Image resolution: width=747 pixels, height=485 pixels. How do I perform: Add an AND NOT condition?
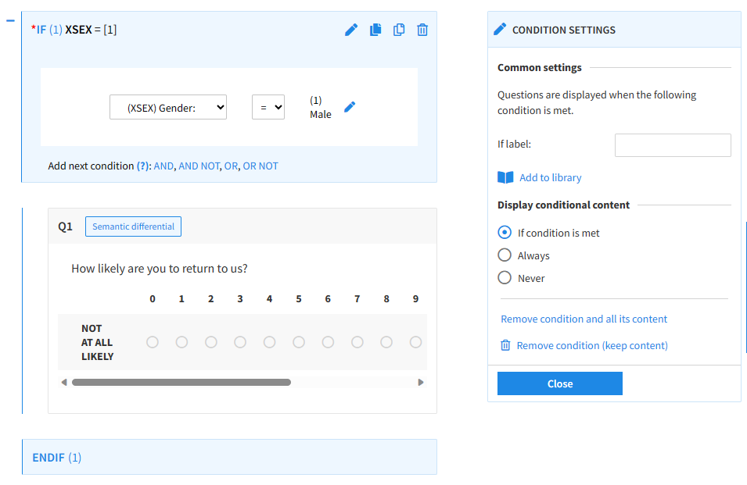[x=199, y=166]
